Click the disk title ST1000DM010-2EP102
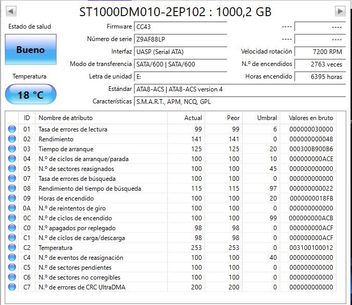This screenshot has height=305, width=352. [175, 12]
